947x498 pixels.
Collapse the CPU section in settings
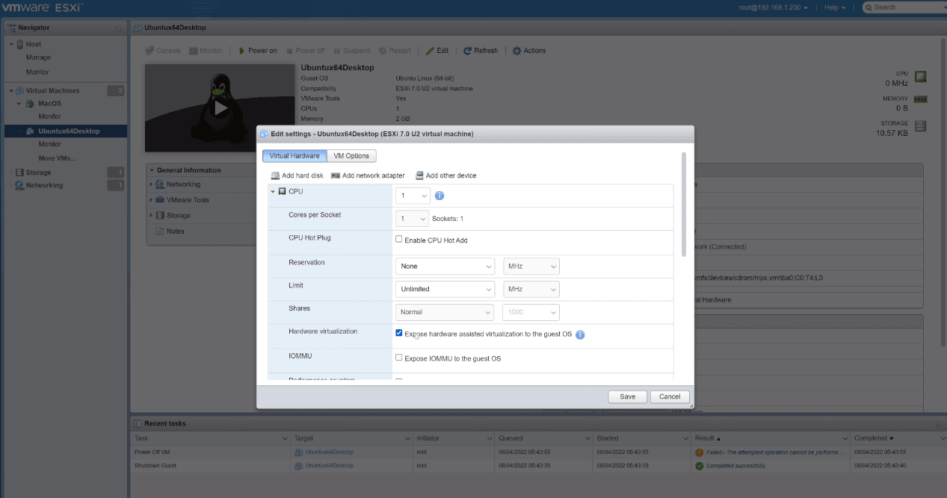point(273,192)
